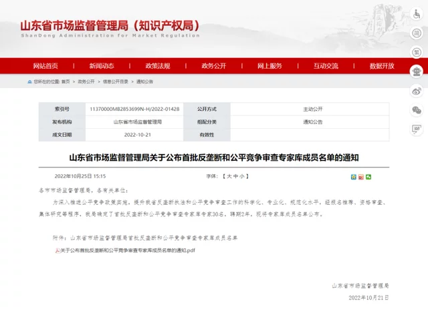Open 政策法规 in the navigation bar
Screen dimensions: 428x311
pos(158,66)
